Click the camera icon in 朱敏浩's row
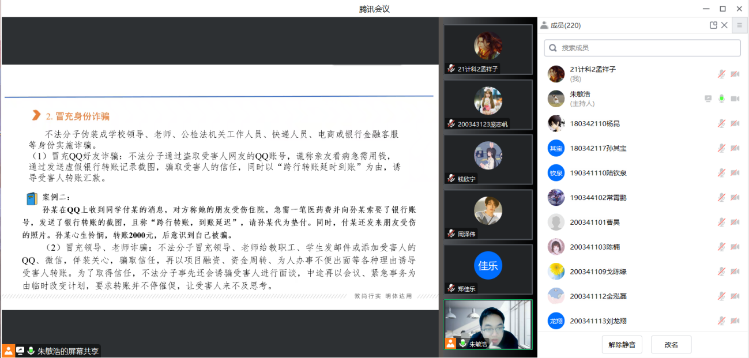Screen dimensions: 749x358 tap(735, 99)
